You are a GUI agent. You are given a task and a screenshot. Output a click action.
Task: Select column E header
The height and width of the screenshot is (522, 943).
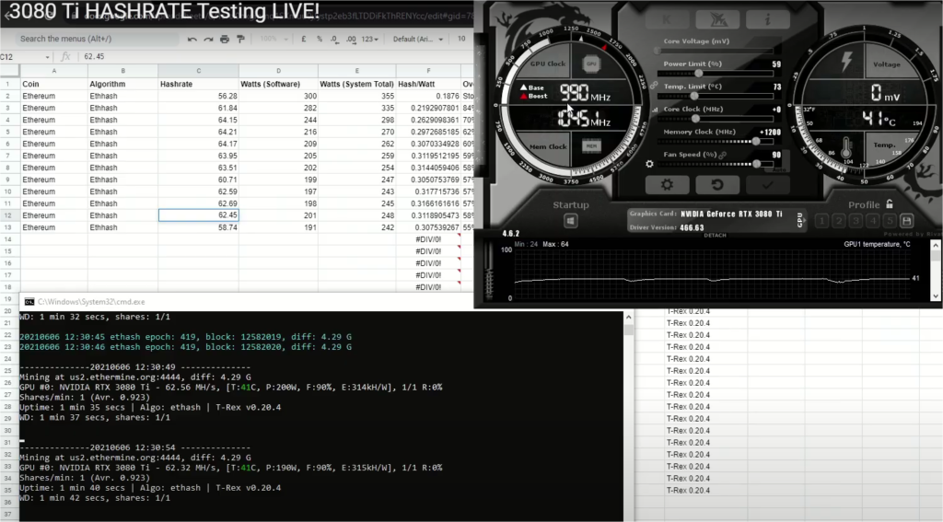point(356,71)
